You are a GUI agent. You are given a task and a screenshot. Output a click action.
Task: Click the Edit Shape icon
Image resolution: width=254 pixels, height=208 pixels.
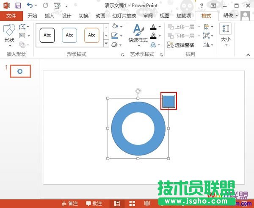22,27
